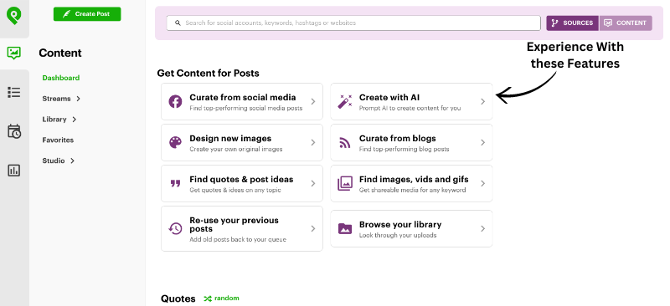670x306 pixels.
Task: Open Favorites in Content menu
Action: [x=58, y=140]
